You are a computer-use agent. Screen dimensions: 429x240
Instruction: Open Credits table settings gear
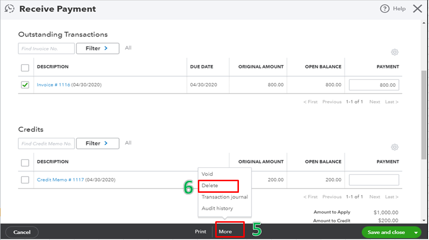tap(395, 147)
